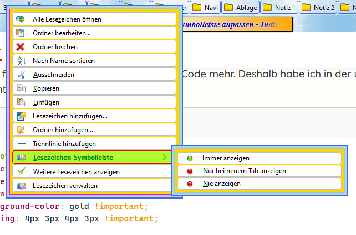Image resolution: width=356 pixels, height=235 pixels.
Task: Choose Lesezeichen hinzufügen... entry
Action: [94, 116]
